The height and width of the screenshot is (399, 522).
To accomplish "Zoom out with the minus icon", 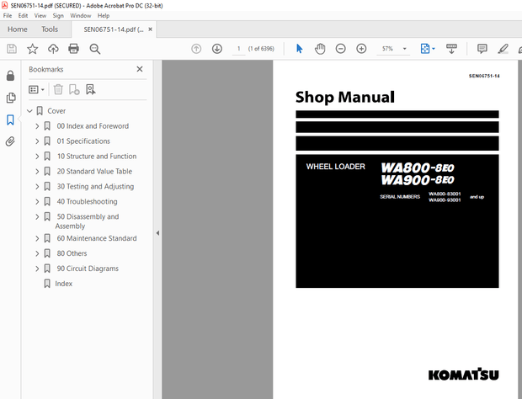I will tap(341, 49).
